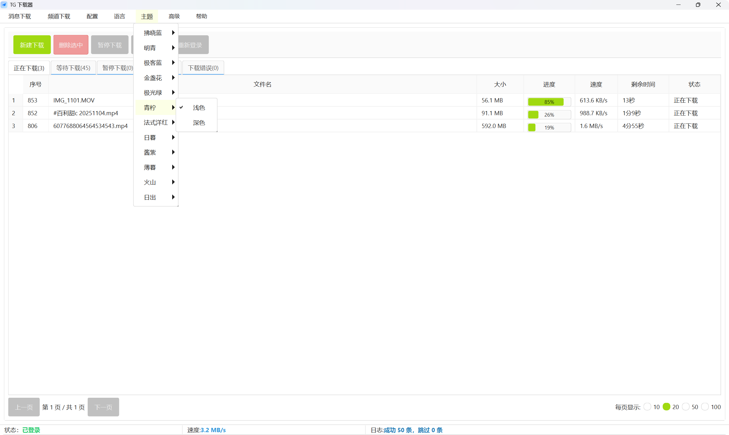Open the 帮助 menu
The width and height of the screenshot is (729, 435).
[202, 16]
